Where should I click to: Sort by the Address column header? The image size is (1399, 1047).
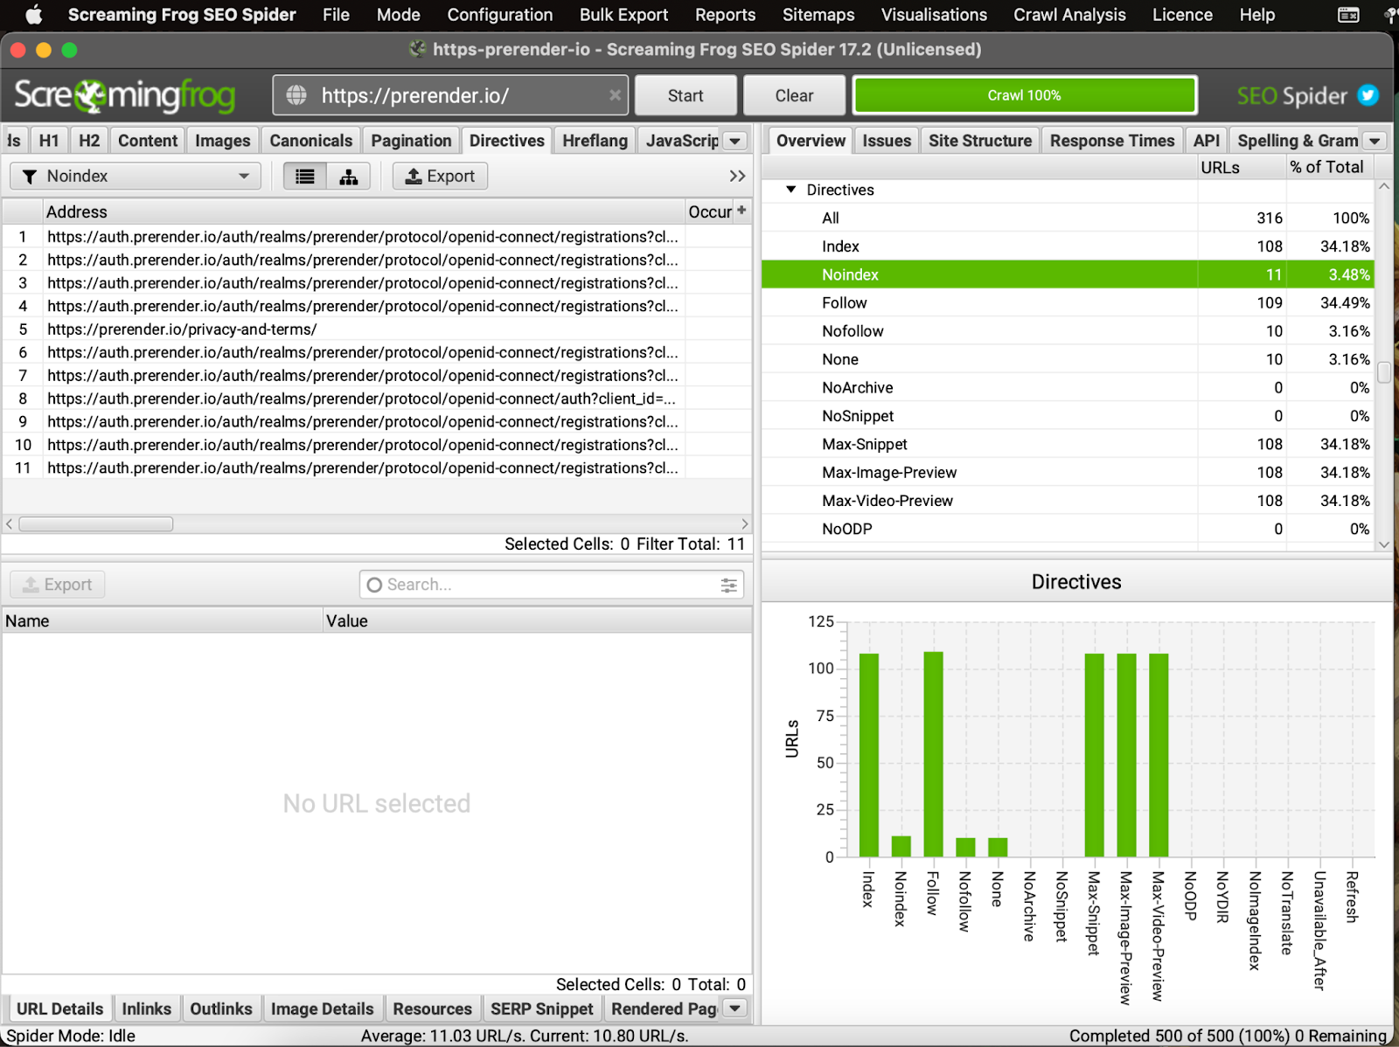364,211
